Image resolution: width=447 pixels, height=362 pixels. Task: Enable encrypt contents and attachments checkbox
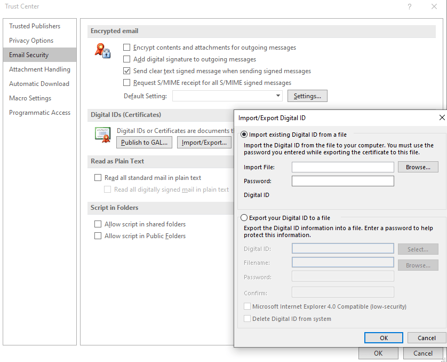(x=127, y=48)
